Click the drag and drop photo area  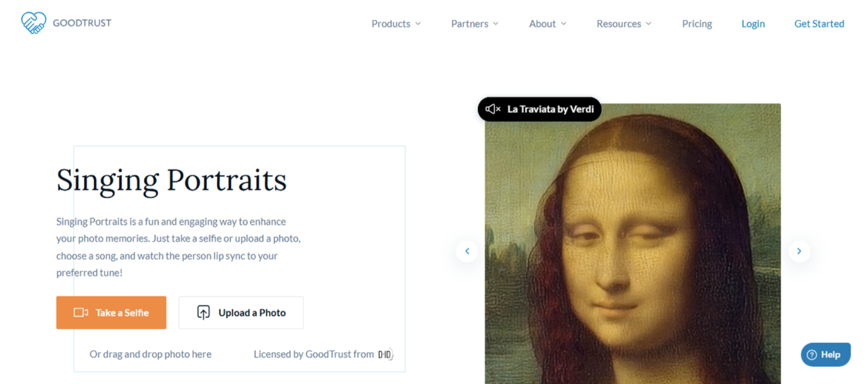150,354
